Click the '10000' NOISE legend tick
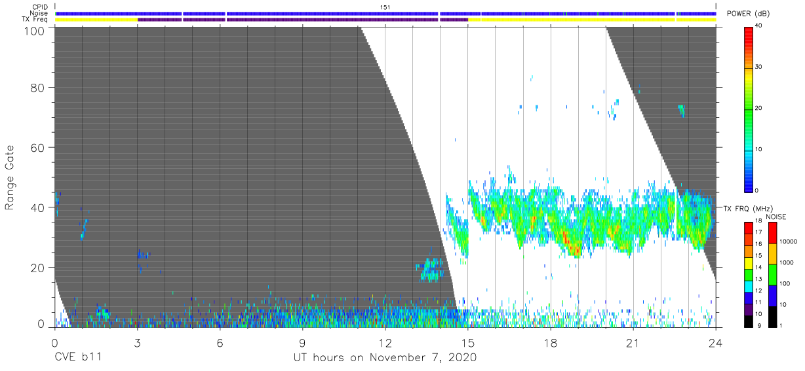 [789, 241]
